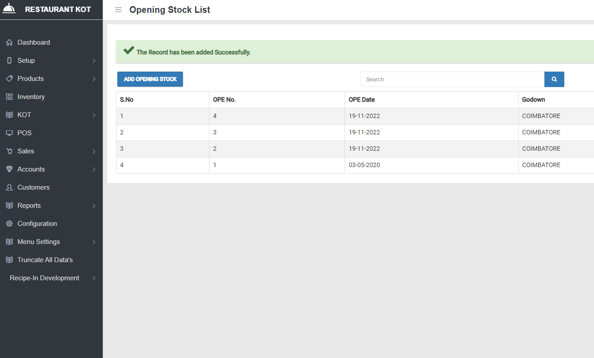Expand Menu Settings submenu arrow

[x=94, y=242]
